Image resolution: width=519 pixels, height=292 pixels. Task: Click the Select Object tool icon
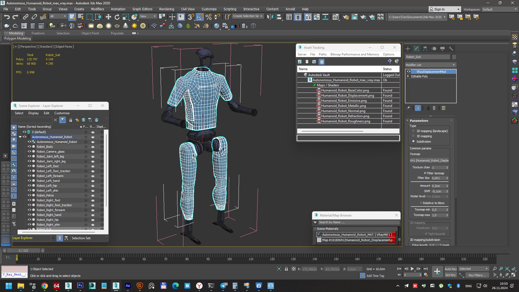72,17
